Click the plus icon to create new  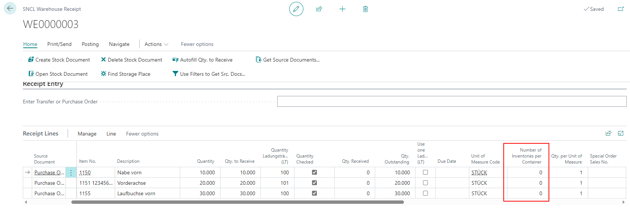tap(342, 9)
